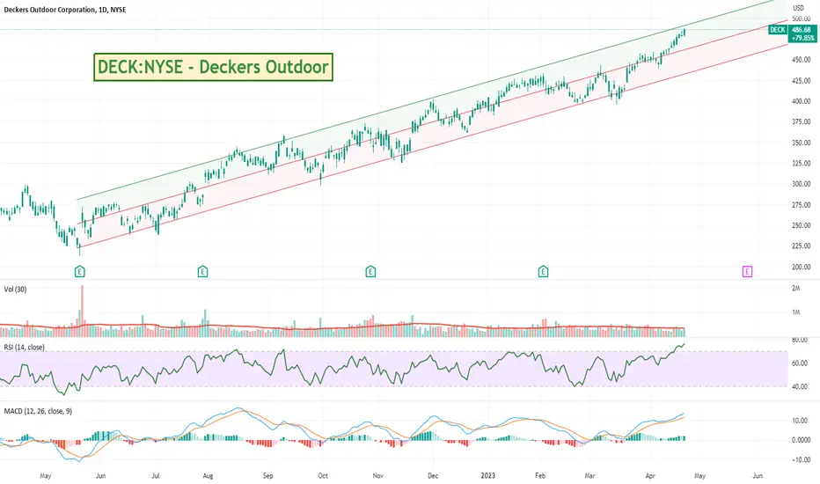Click the 'DECK:NYSE - Deckers Outdoor' text box
The height and width of the screenshot is (484, 820).
click(x=214, y=67)
